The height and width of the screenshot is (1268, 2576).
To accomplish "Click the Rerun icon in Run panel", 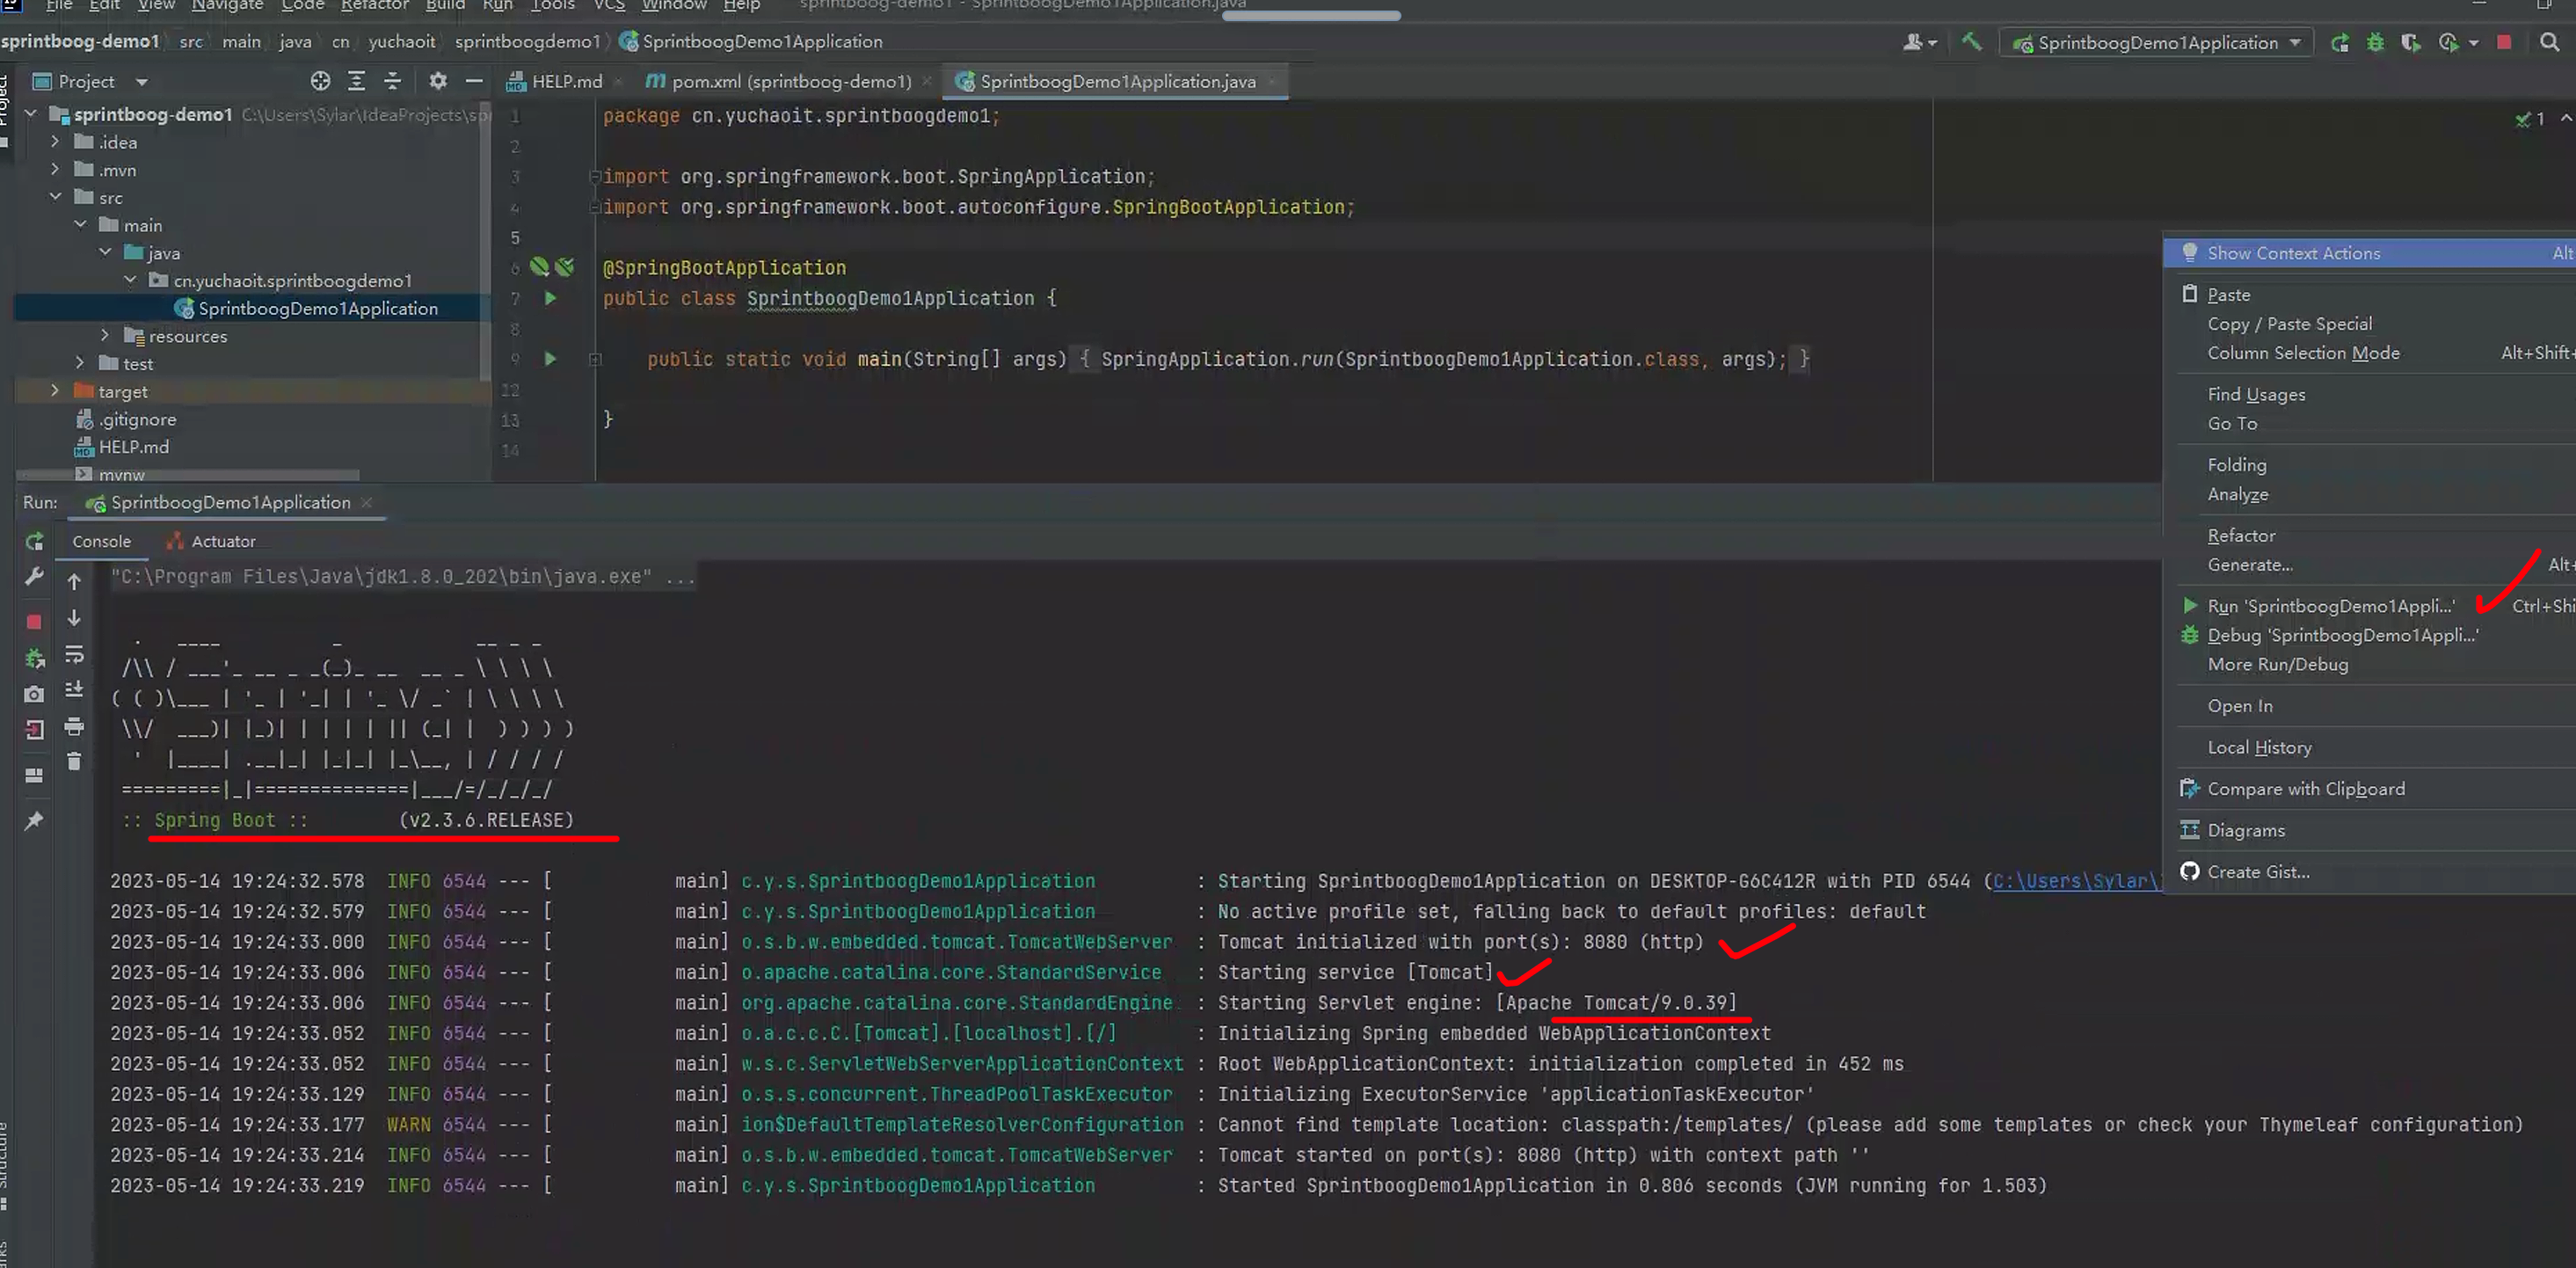I will [35, 541].
